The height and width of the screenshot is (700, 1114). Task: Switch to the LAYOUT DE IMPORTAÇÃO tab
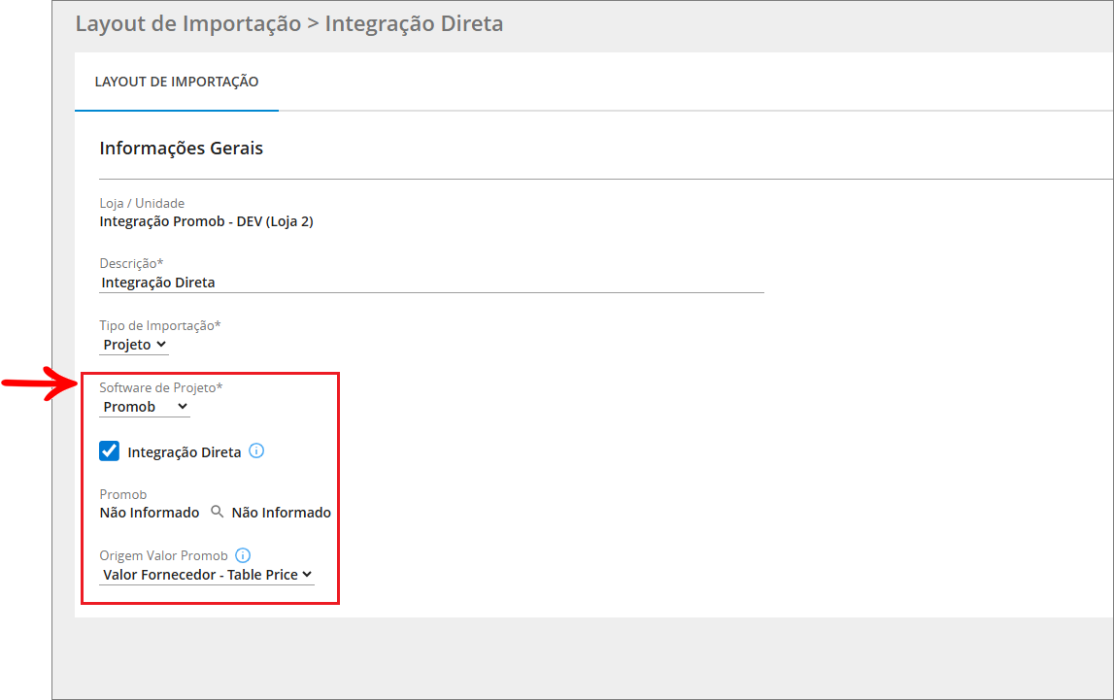177,82
